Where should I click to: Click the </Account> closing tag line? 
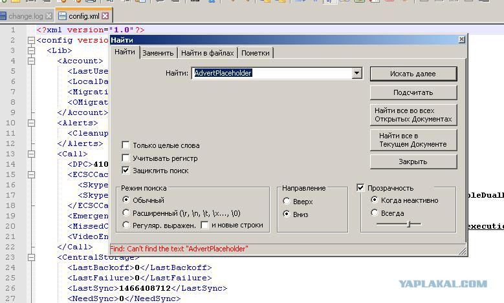click(82, 112)
